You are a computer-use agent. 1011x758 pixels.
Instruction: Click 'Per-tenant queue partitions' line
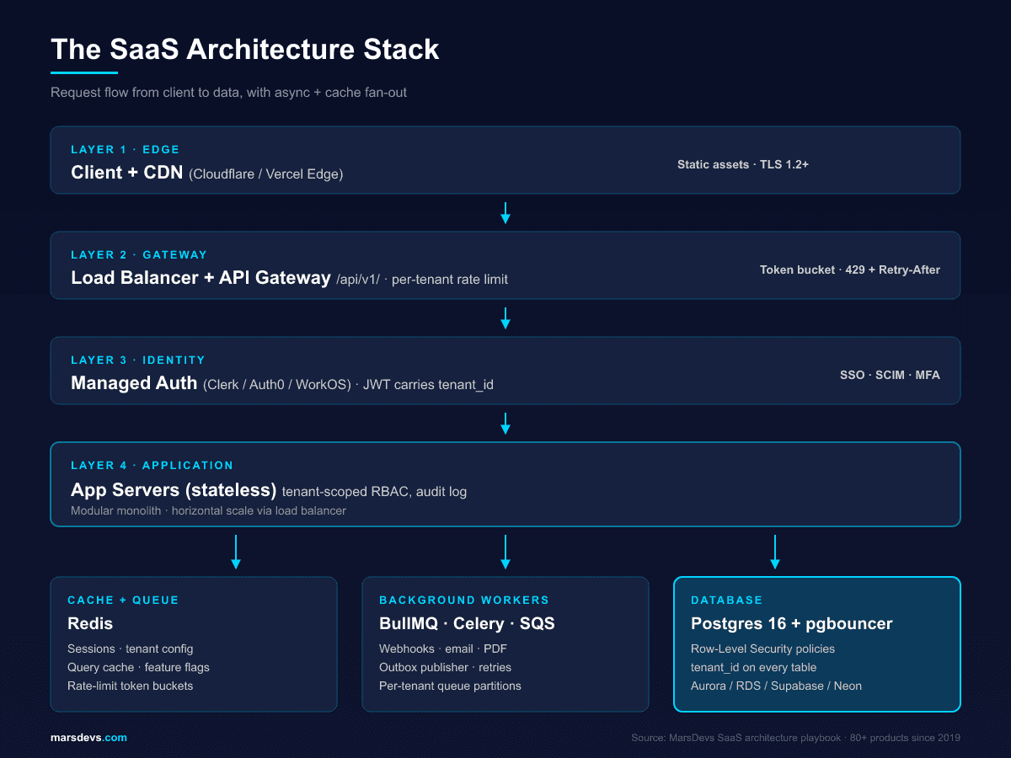pyautogui.click(x=450, y=686)
